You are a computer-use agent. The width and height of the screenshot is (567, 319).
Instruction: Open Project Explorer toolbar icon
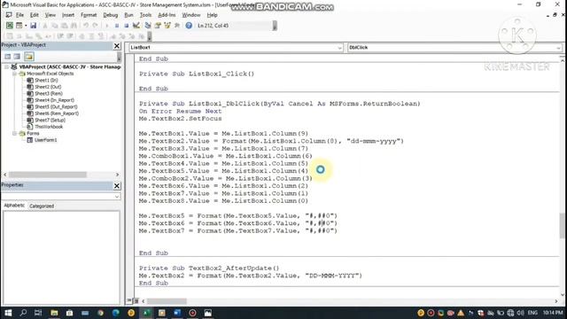pyautogui.click(x=148, y=26)
